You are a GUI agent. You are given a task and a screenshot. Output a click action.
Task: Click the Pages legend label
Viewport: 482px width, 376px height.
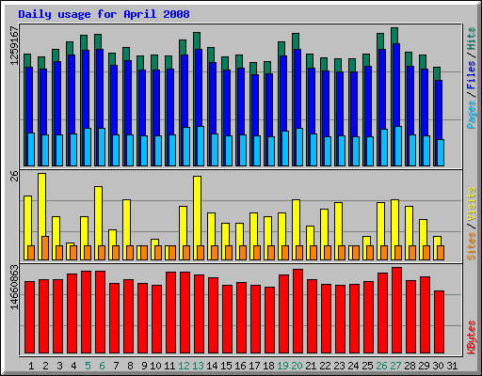coord(472,115)
